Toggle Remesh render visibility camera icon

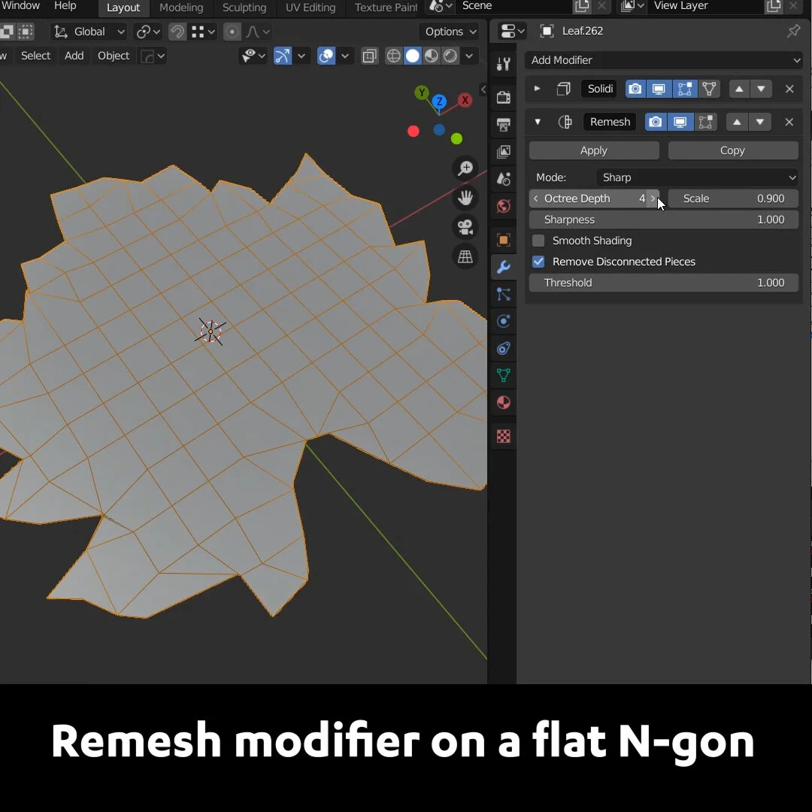pos(655,123)
